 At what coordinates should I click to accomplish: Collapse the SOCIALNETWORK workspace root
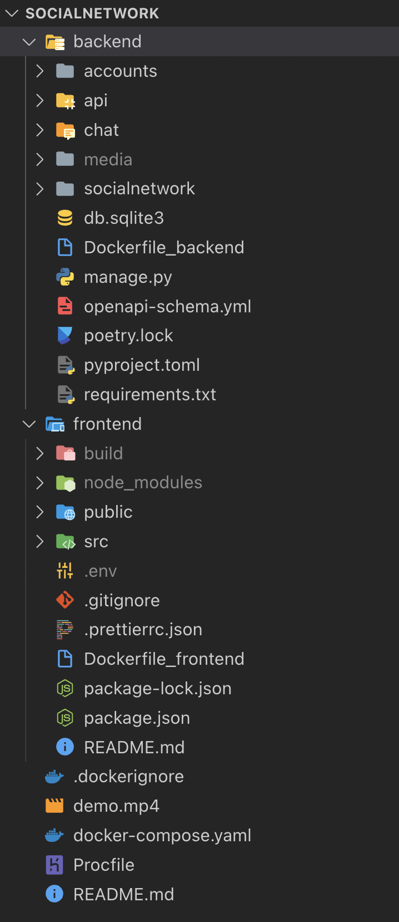tap(12, 13)
